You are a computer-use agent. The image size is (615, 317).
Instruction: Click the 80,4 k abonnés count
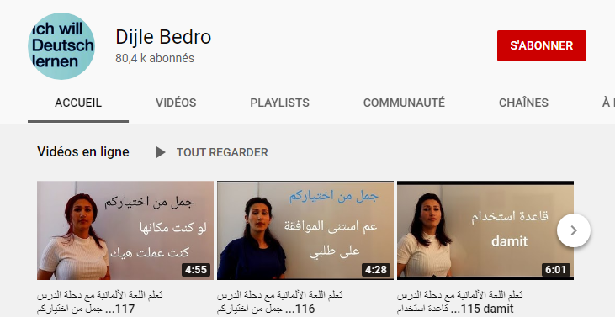[155, 58]
